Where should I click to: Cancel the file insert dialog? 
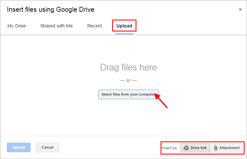click(x=48, y=148)
